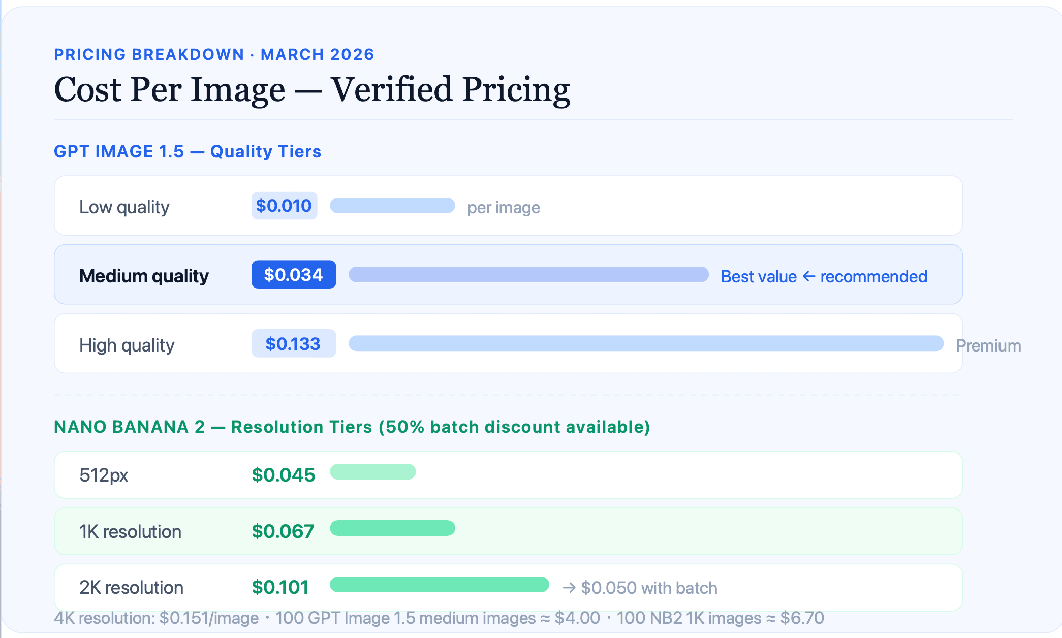
Task: Click the GPT IMAGE 1.5 Quality Tiers heading
Action: point(188,151)
